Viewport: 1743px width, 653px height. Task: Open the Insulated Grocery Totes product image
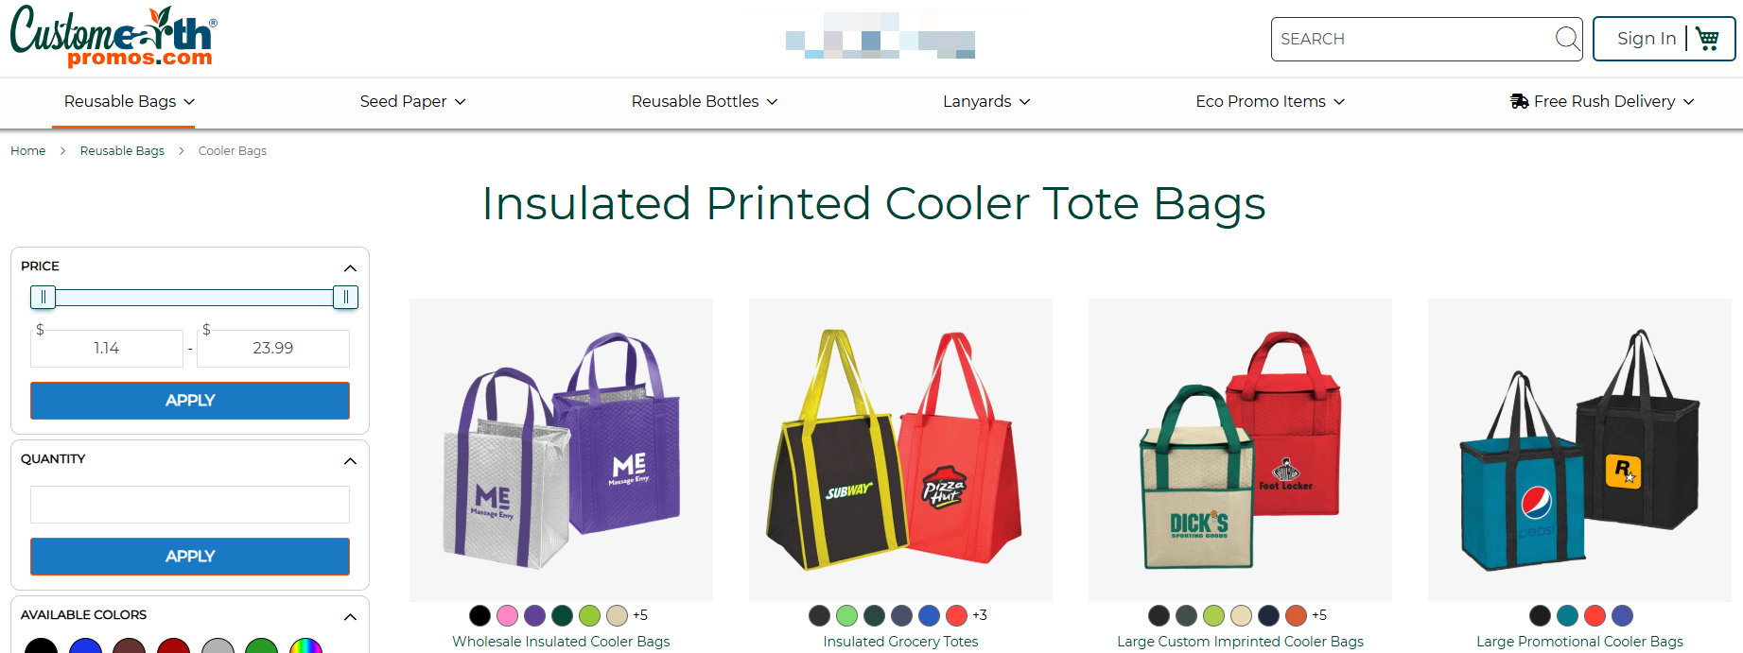click(900, 450)
